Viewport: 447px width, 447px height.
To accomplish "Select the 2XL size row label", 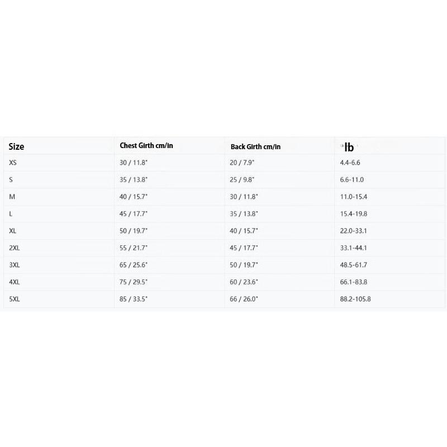I will (15, 248).
